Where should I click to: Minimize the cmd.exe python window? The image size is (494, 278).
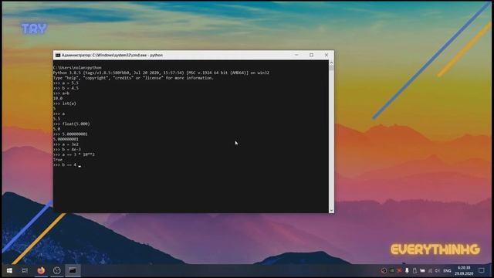click(x=296, y=55)
